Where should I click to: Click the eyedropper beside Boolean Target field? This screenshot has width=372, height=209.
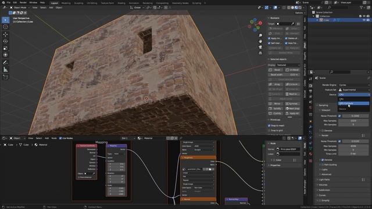(x=293, y=24)
